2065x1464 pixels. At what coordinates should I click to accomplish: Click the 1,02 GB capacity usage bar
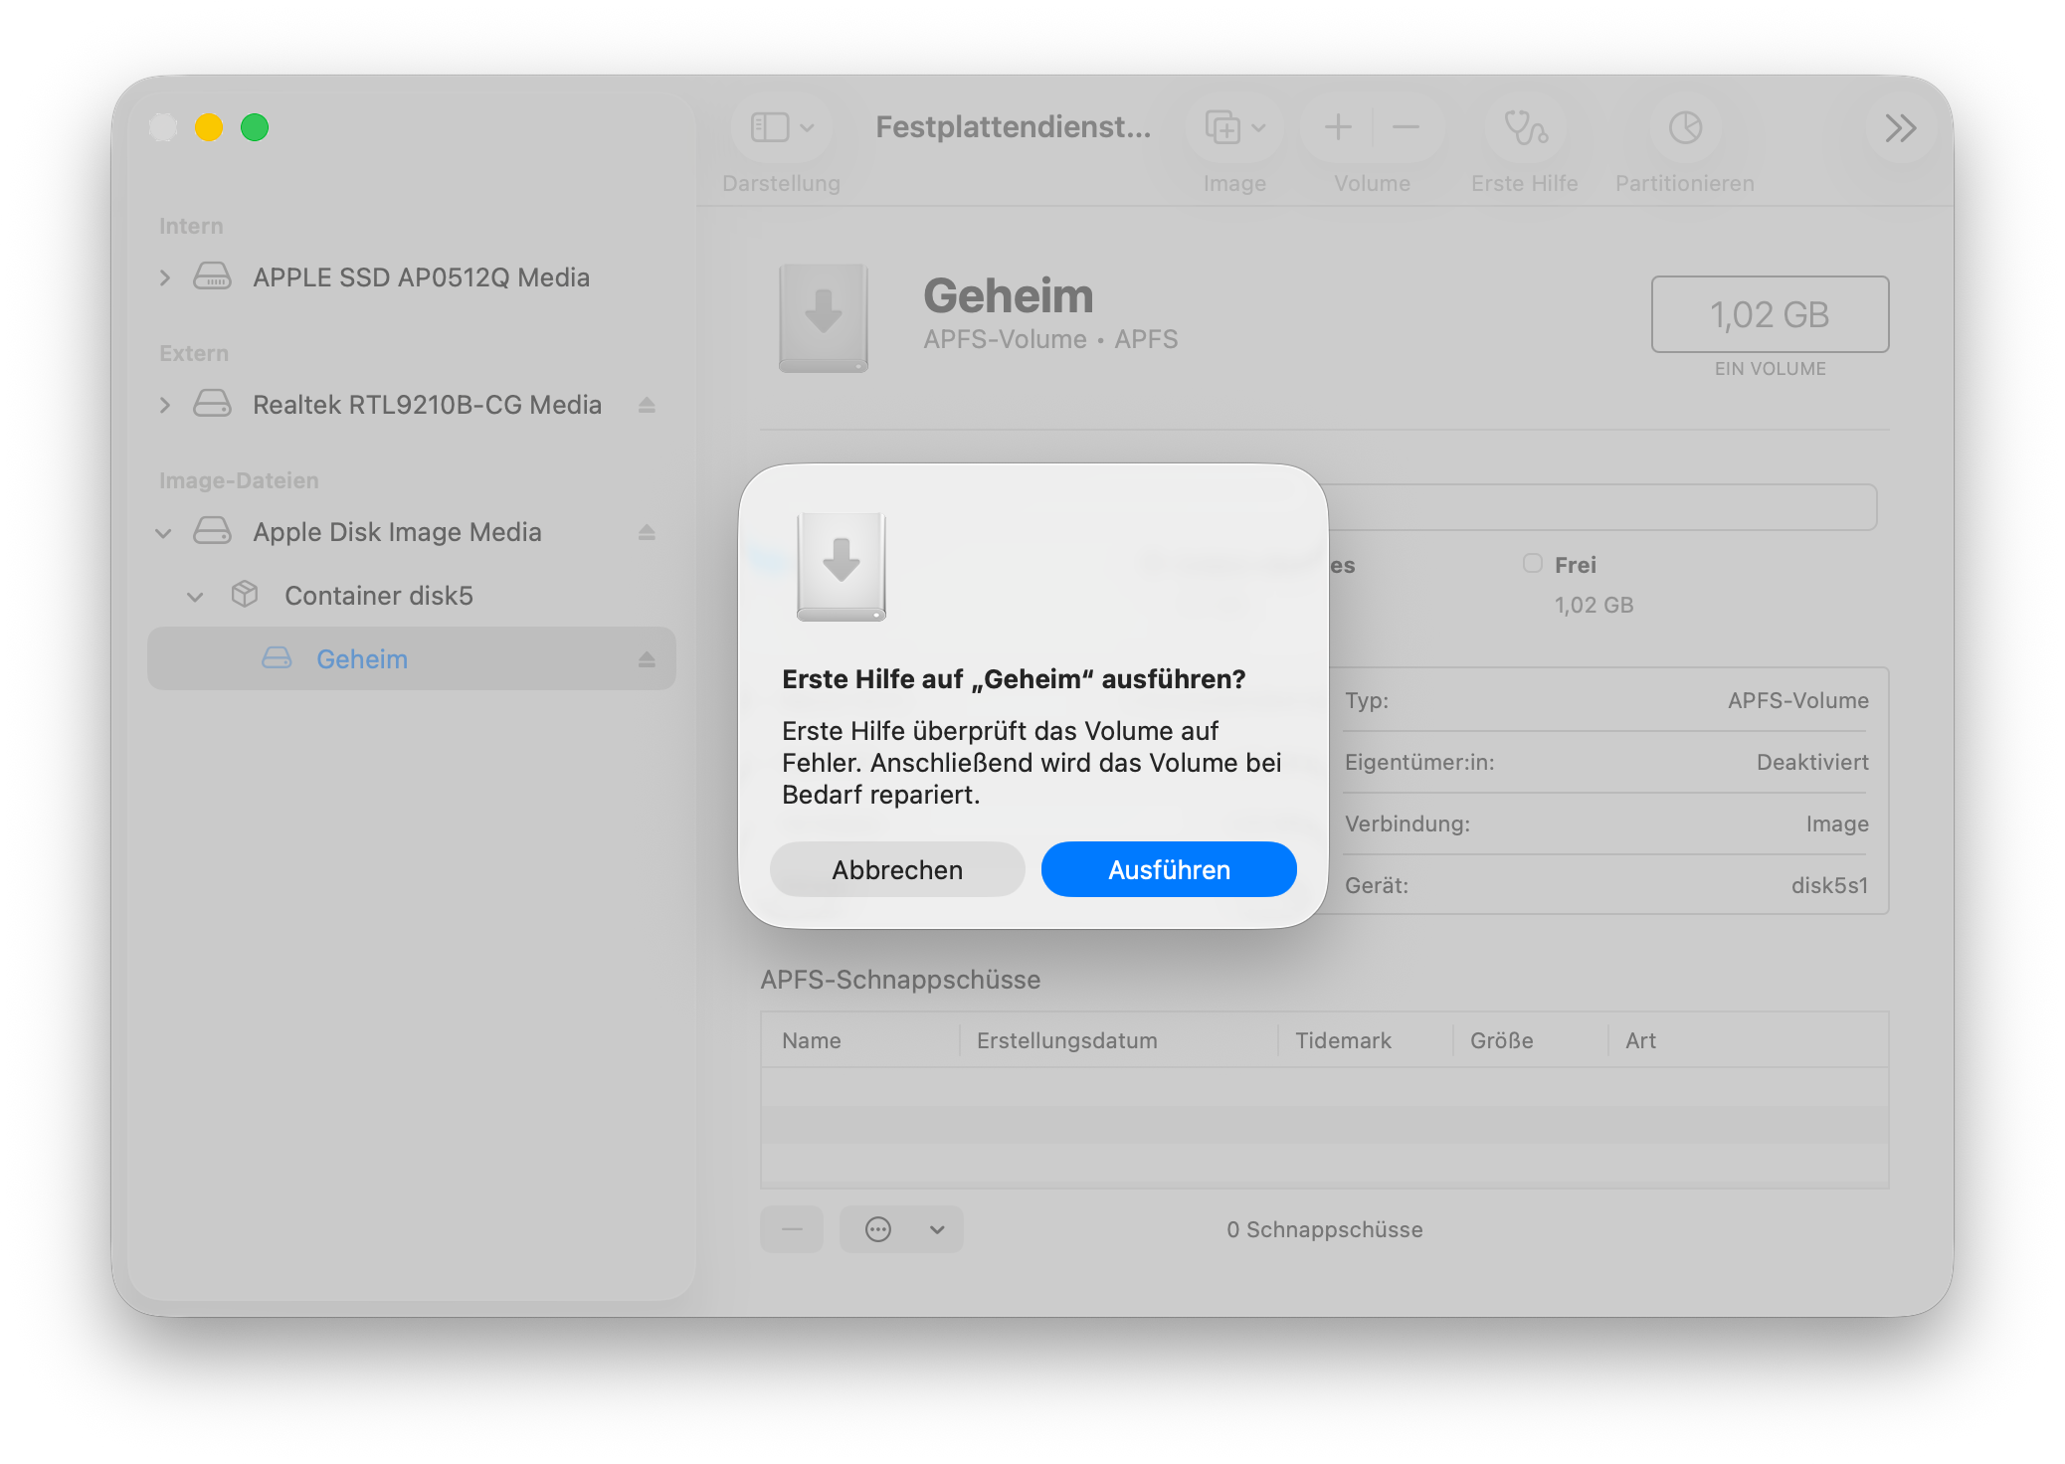(x=1601, y=508)
